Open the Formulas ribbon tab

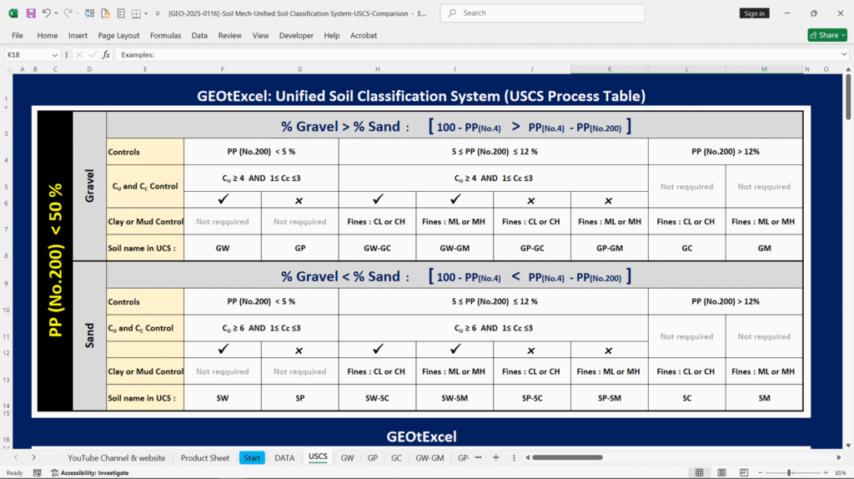point(166,35)
